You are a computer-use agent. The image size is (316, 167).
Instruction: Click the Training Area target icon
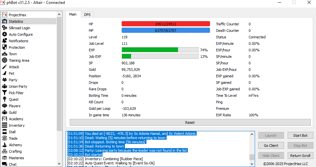5,60
